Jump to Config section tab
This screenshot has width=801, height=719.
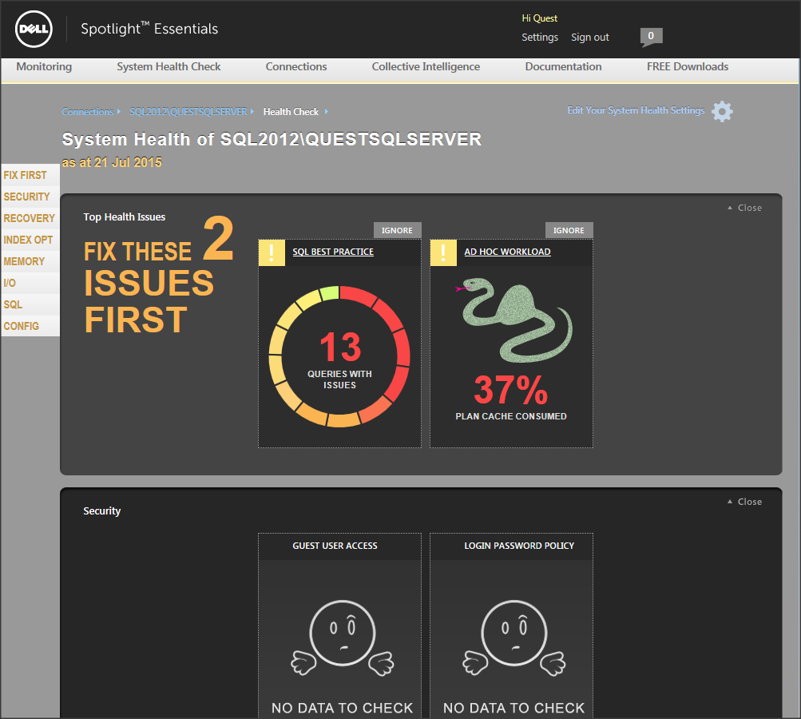pyautogui.click(x=30, y=326)
